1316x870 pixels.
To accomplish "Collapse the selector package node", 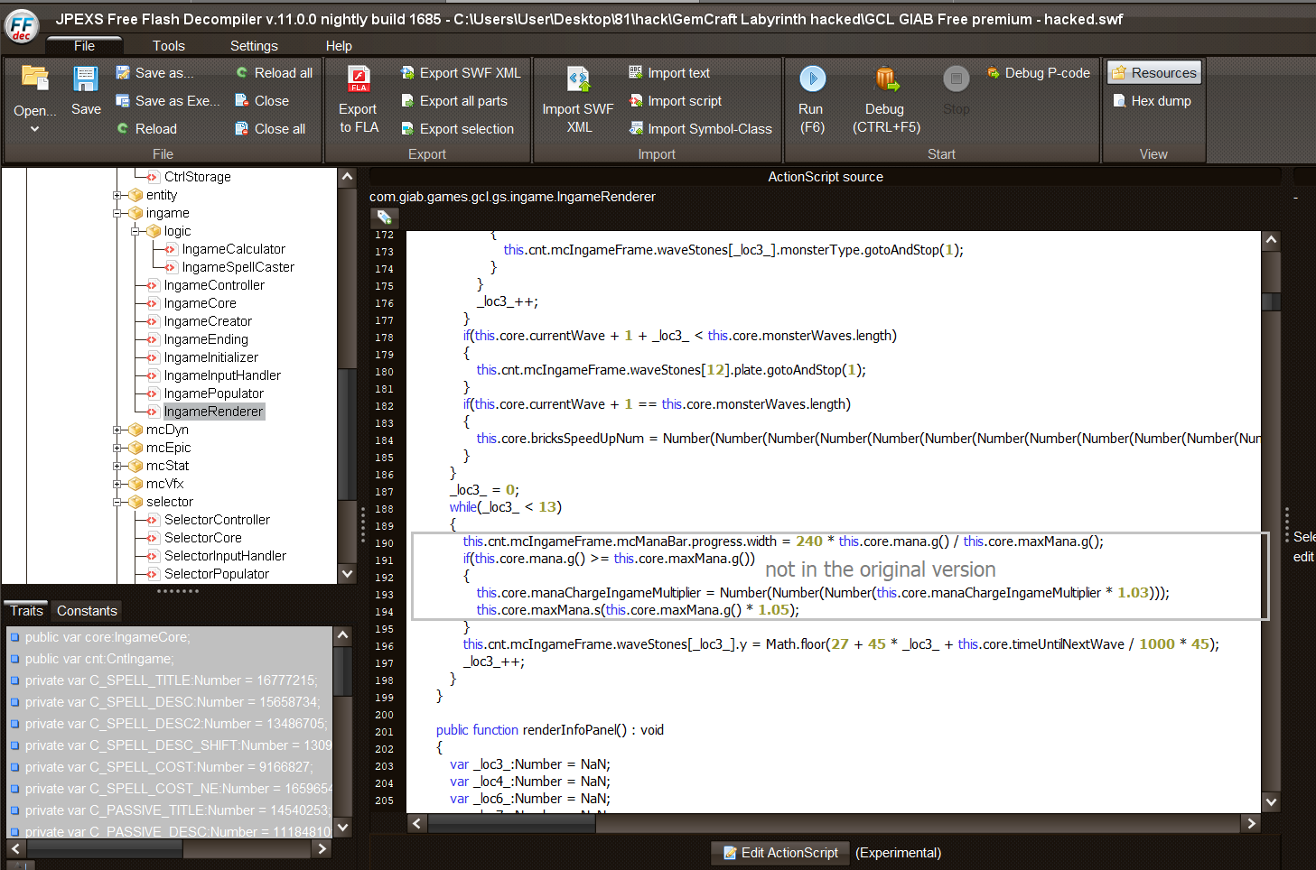I will click(x=117, y=502).
